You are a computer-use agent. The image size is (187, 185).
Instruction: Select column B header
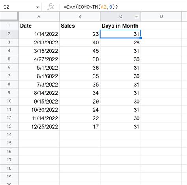point(80,17)
